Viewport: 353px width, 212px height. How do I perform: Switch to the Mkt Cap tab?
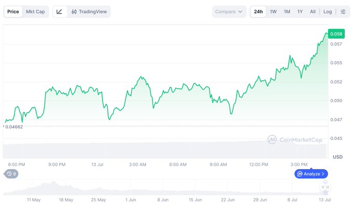(35, 12)
